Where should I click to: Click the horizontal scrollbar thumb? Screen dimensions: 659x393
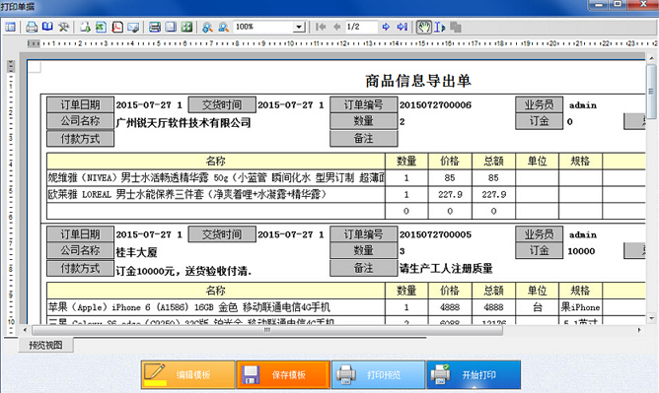267,330
